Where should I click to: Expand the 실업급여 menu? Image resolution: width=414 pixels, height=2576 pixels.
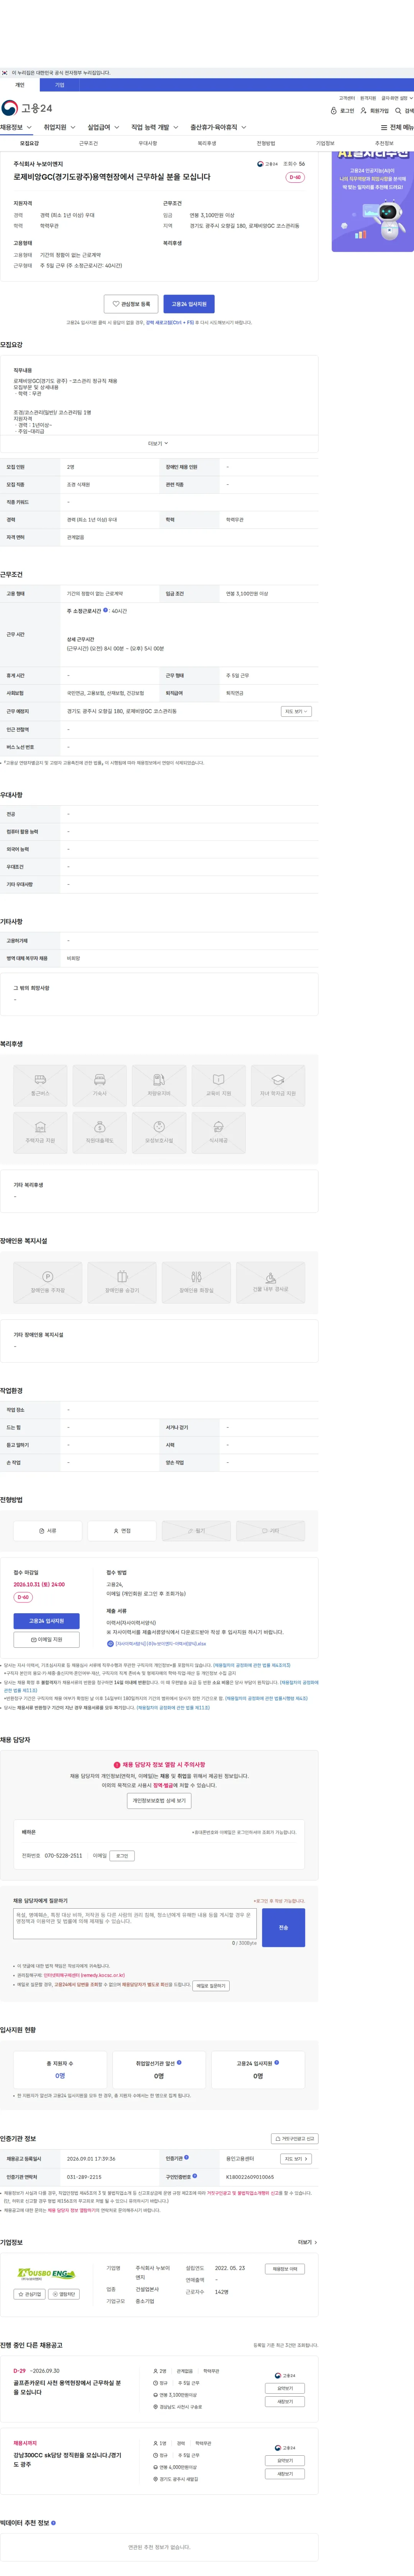point(103,128)
